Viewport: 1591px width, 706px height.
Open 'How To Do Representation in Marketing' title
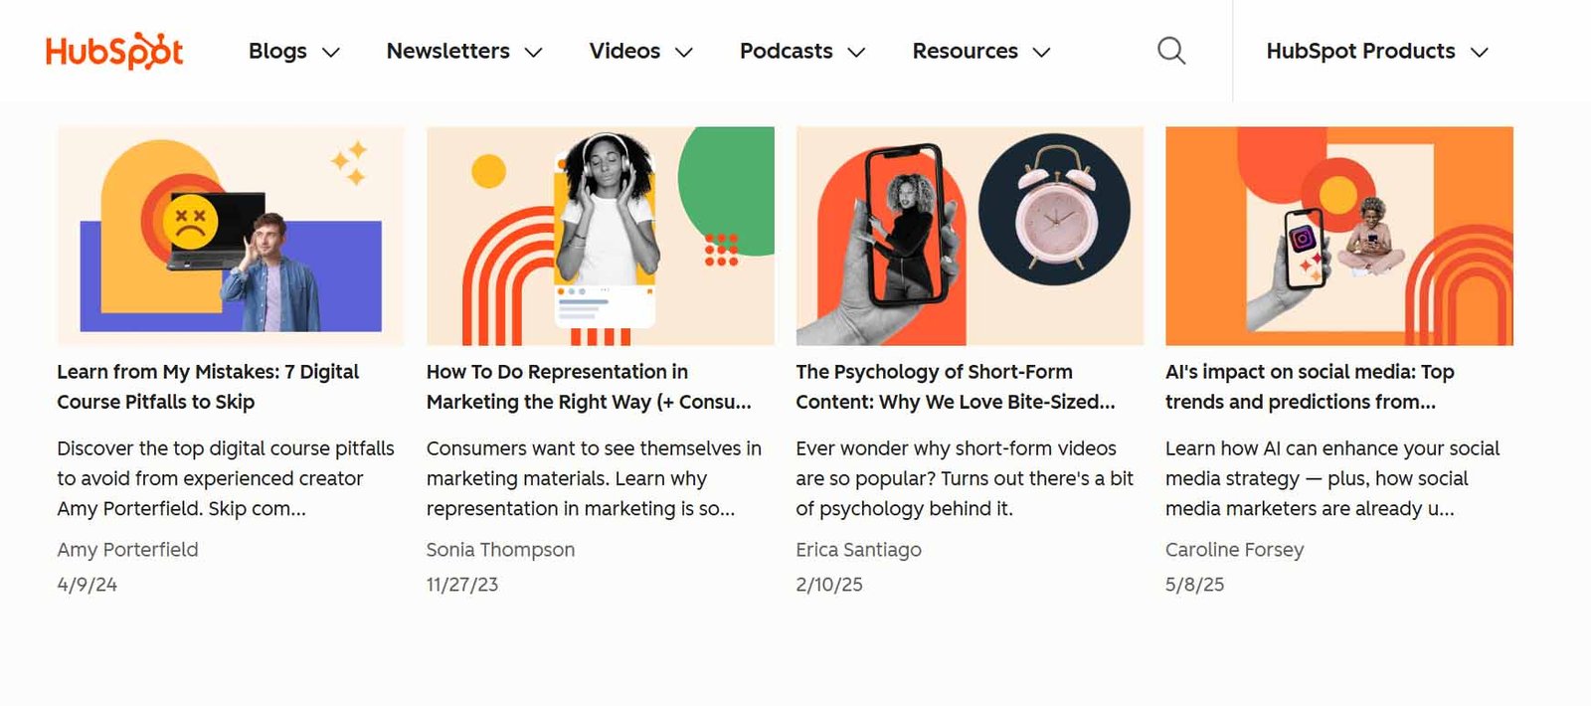589,386
